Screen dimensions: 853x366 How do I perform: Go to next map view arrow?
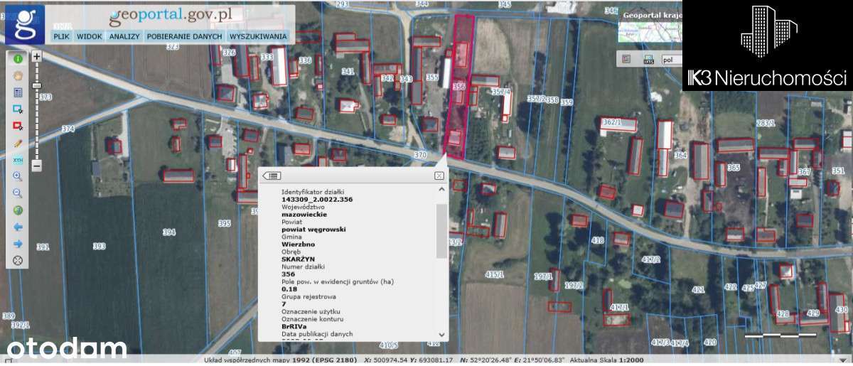pyautogui.click(x=18, y=244)
